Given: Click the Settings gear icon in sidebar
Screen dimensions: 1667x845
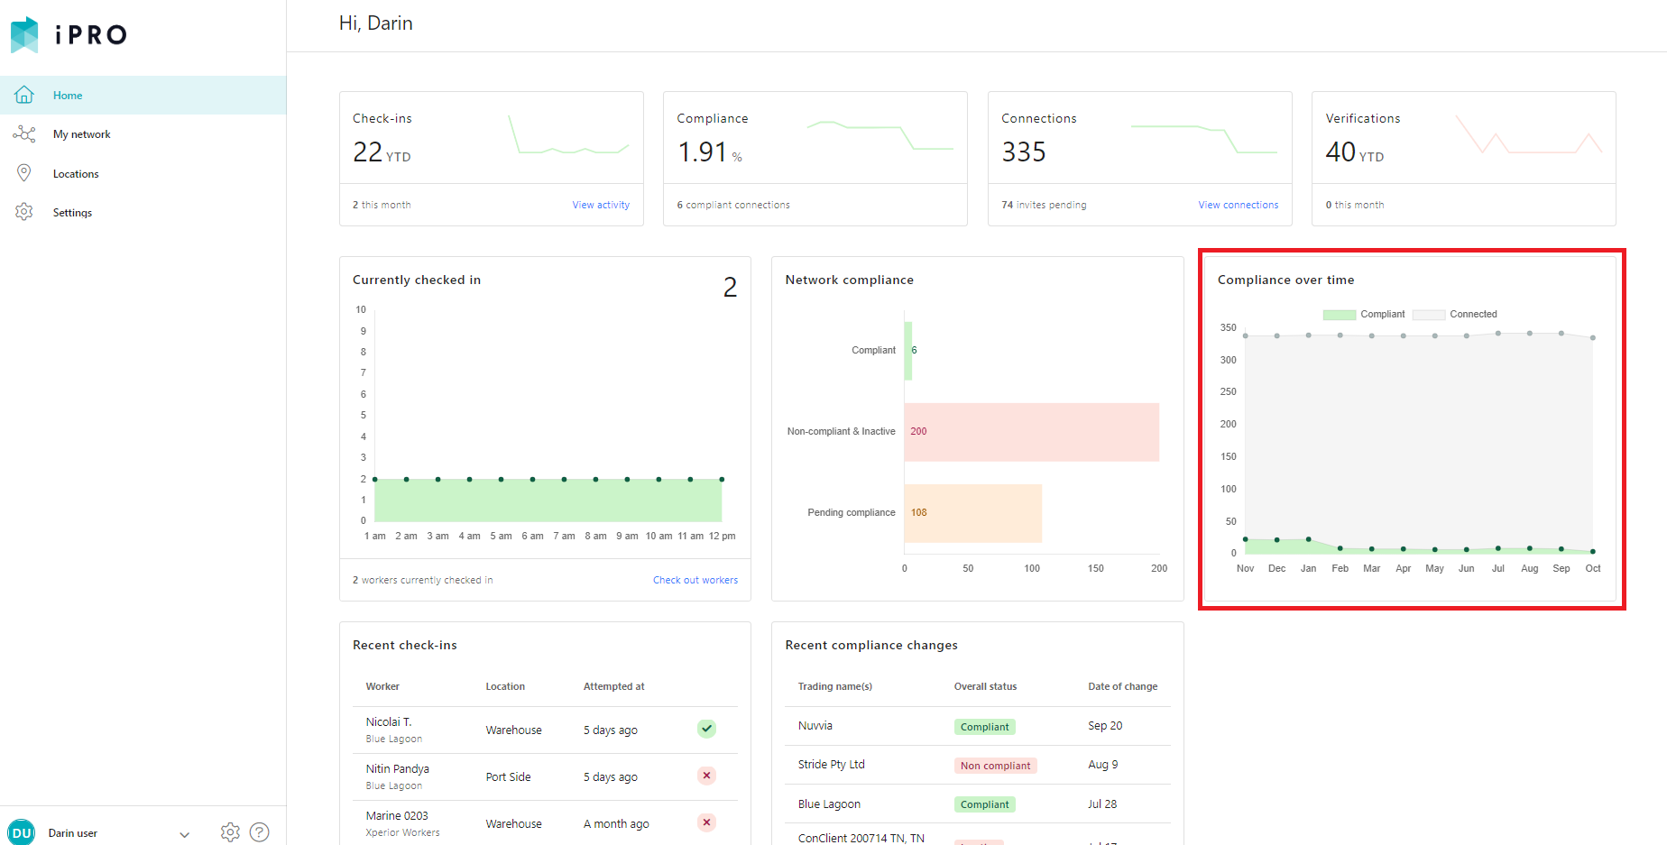Looking at the screenshot, I should click(24, 212).
